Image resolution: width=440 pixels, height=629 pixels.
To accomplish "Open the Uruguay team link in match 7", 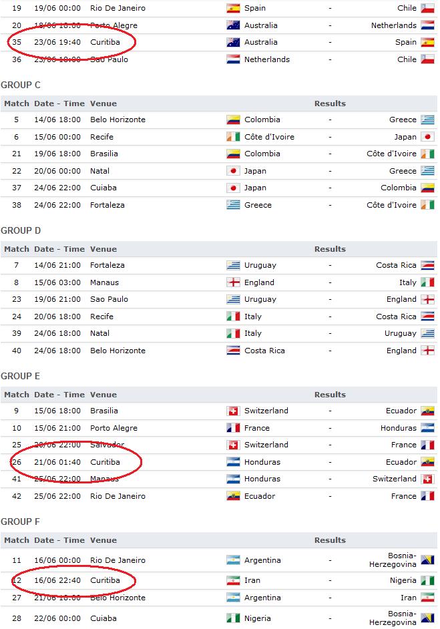I will click(x=260, y=265).
